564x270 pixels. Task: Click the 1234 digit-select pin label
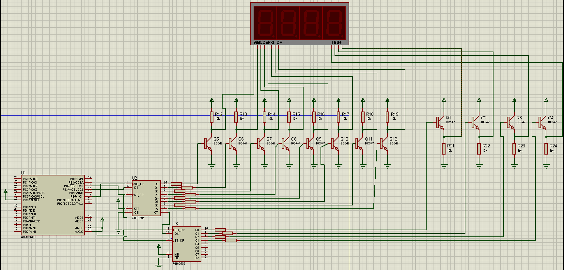(337, 42)
